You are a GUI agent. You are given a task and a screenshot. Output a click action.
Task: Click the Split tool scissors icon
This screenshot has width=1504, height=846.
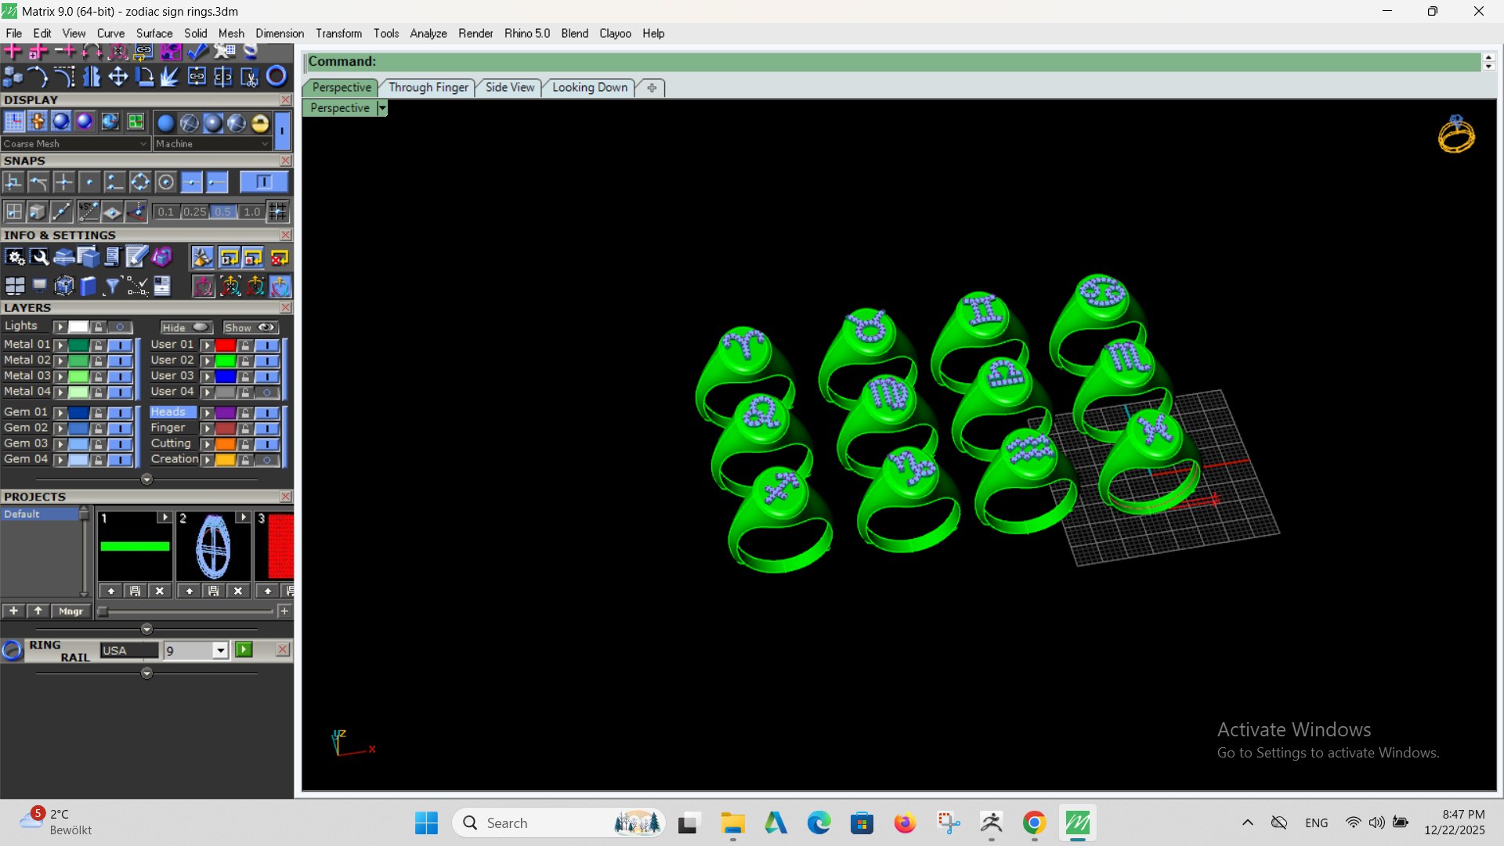click(250, 76)
